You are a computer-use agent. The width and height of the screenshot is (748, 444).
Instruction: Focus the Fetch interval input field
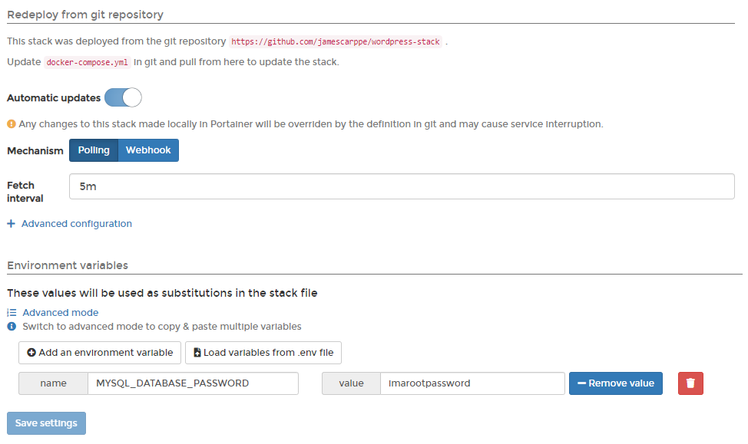(402, 186)
